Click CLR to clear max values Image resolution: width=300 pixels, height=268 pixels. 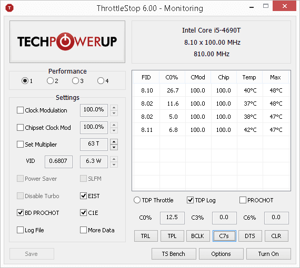[x=276, y=236]
